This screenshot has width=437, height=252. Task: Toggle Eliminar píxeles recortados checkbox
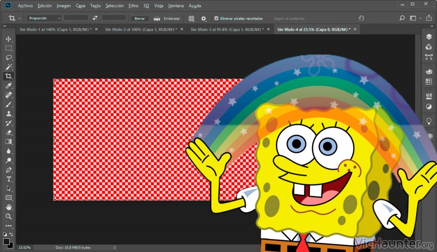(x=216, y=18)
